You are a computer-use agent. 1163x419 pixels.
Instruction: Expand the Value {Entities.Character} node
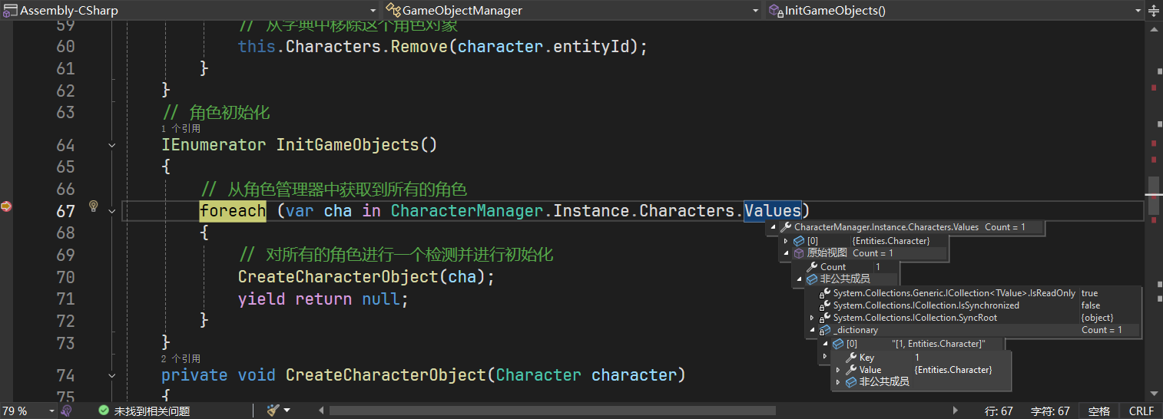click(x=838, y=370)
